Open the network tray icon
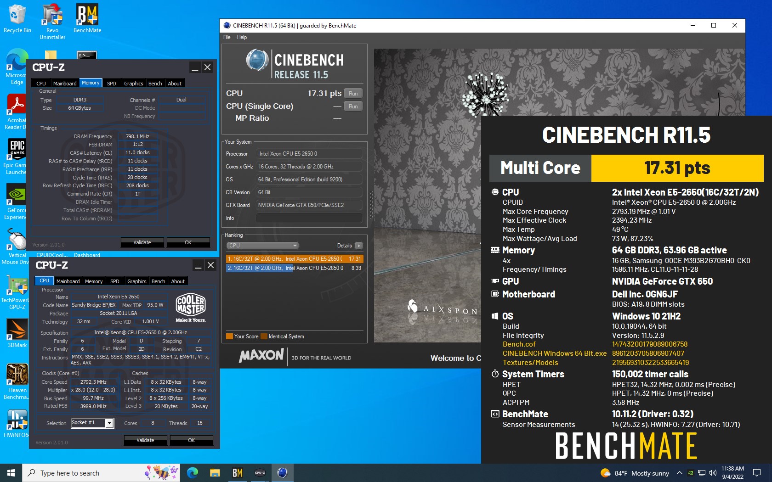The image size is (772, 482). pyautogui.click(x=702, y=473)
